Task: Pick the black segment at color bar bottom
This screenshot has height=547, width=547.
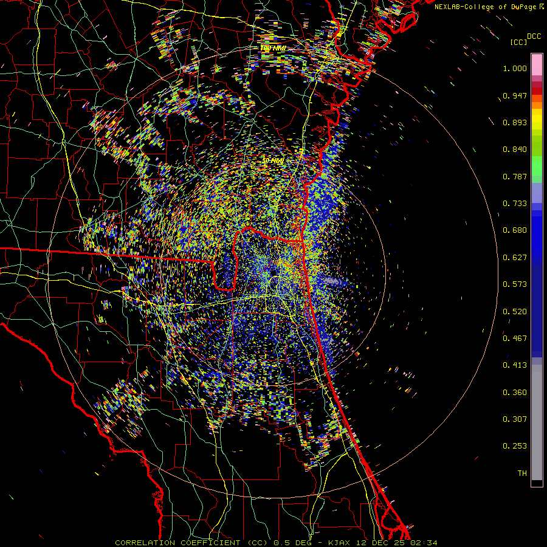Action: pyautogui.click(x=537, y=483)
